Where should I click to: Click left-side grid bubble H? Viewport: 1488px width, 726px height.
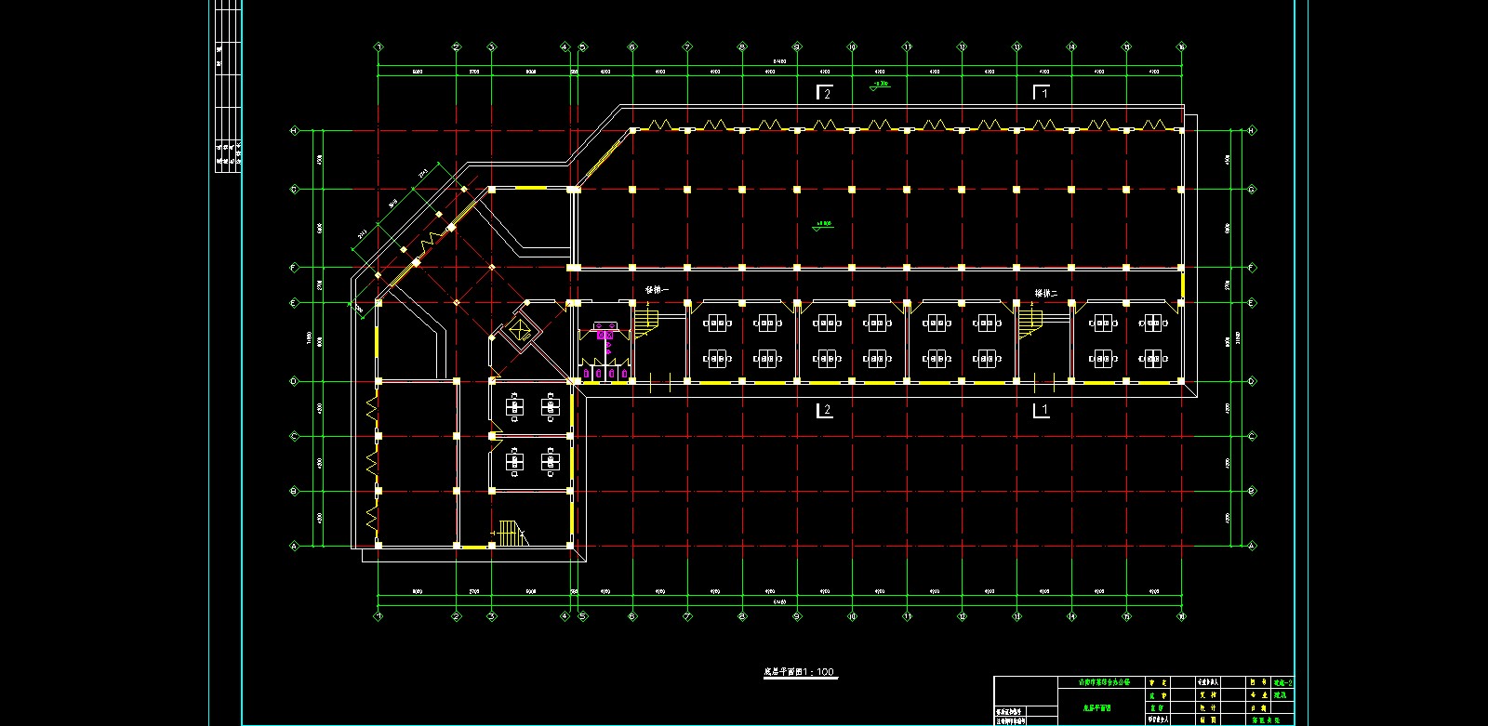pos(295,131)
